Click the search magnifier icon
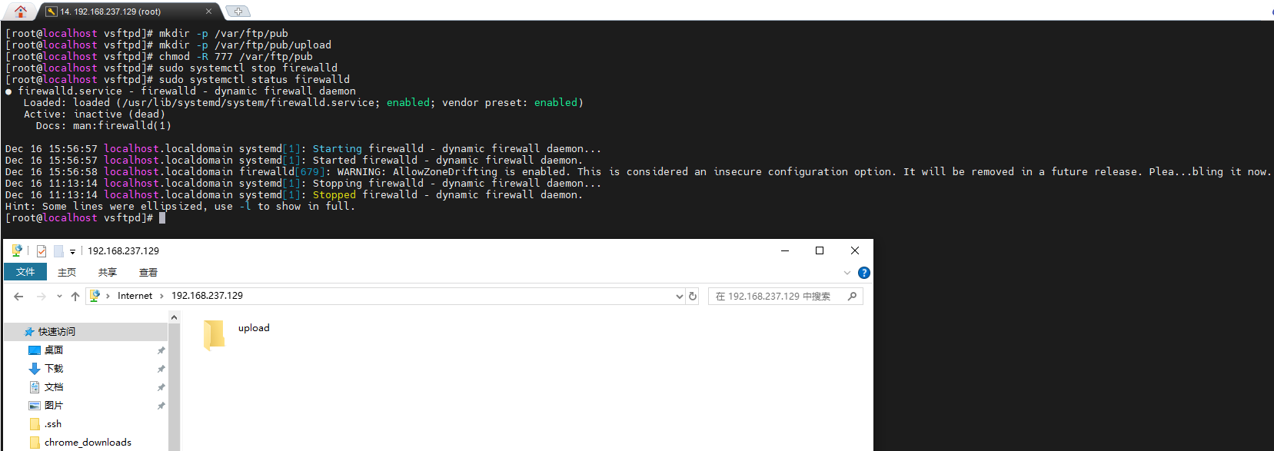 point(852,296)
